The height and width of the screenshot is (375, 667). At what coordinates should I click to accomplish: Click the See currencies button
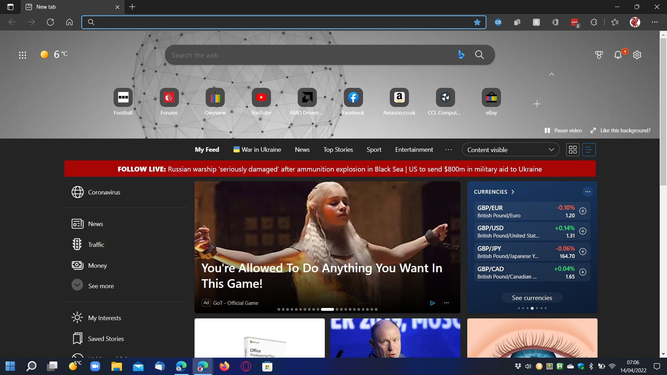coord(532,298)
